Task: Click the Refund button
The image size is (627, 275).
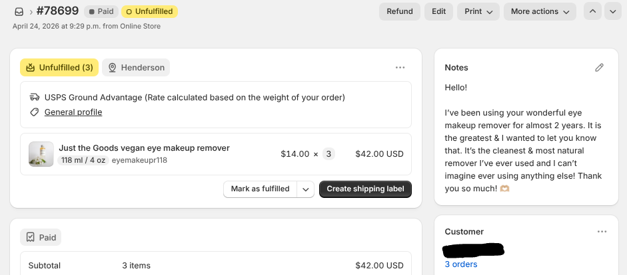Action: [400, 11]
